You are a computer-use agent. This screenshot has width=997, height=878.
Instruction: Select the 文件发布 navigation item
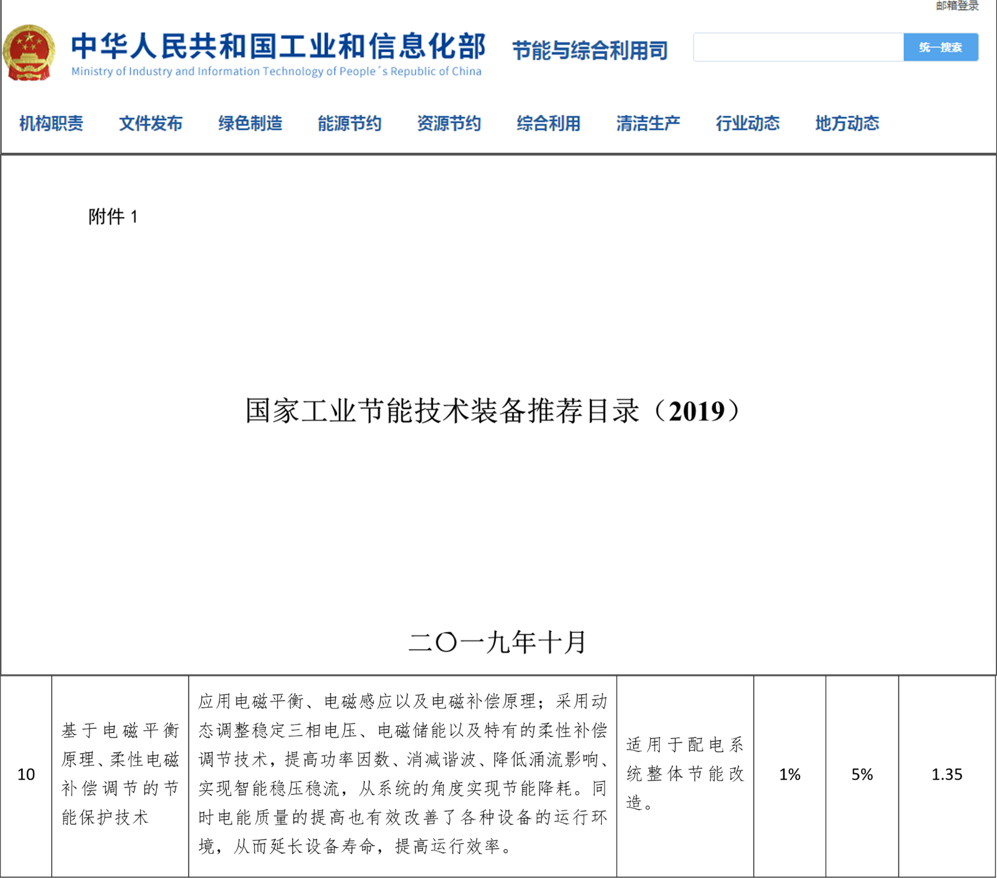click(x=151, y=123)
